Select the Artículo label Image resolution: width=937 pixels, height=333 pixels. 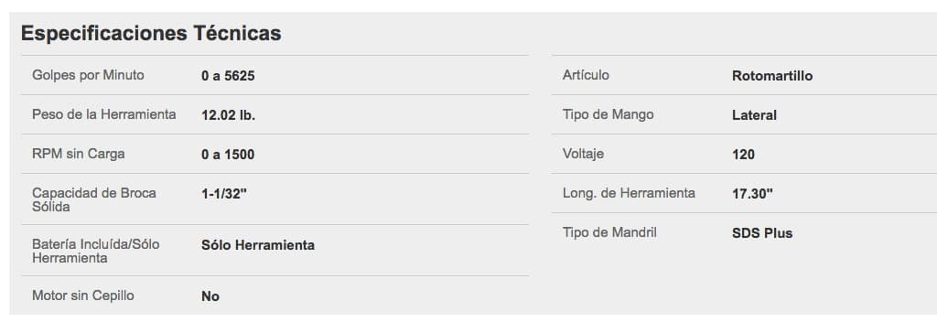tap(586, 75)
